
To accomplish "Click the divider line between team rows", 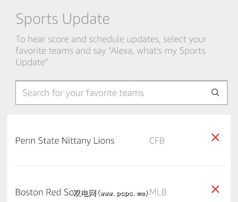I will [x=119, y=166].
